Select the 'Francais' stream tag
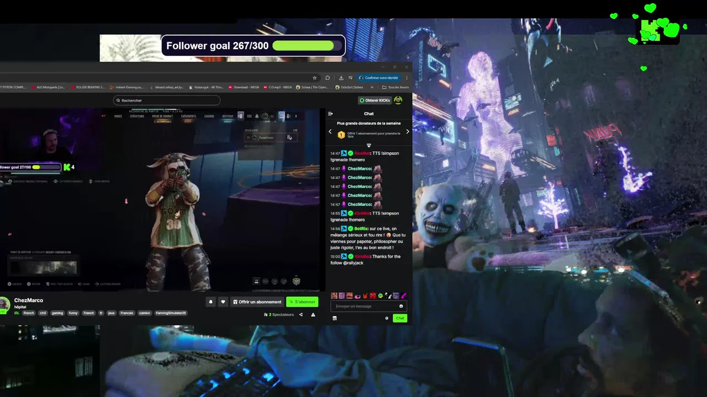Screen dimensions: 707x397 127,313
